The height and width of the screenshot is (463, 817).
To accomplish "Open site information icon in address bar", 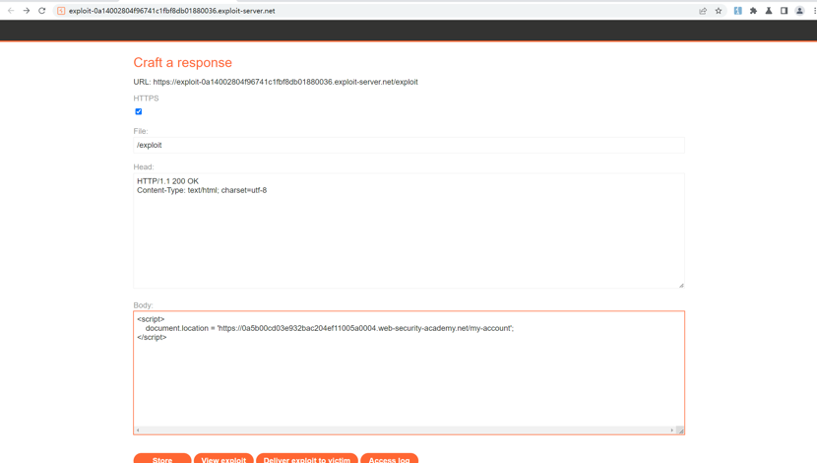I will tap(61, 11).
